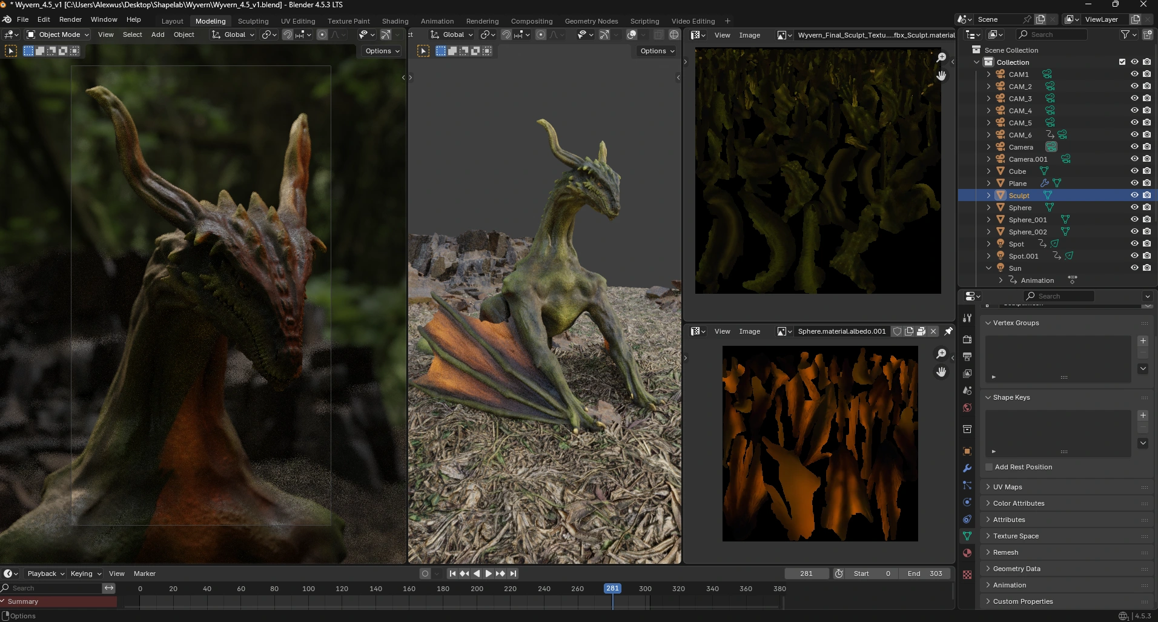
Task: Disable rendering of the Cube object
Action: pos(1146,171)
